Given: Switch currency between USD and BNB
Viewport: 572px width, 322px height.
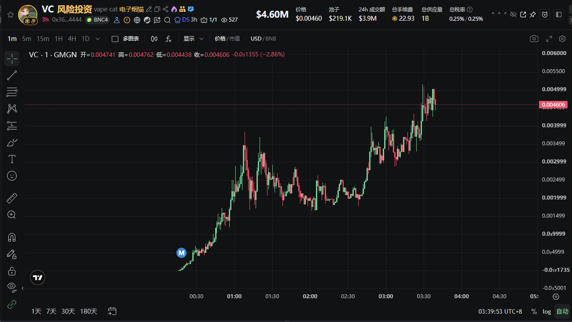Looking at the screenshot, I should [x=263, y=39].
